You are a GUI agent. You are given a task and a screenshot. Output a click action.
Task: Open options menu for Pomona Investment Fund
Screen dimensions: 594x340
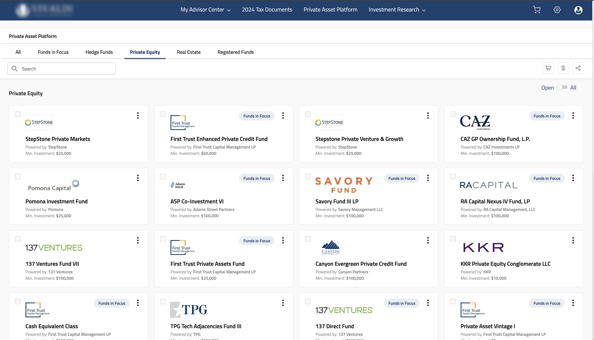point(138,178)
